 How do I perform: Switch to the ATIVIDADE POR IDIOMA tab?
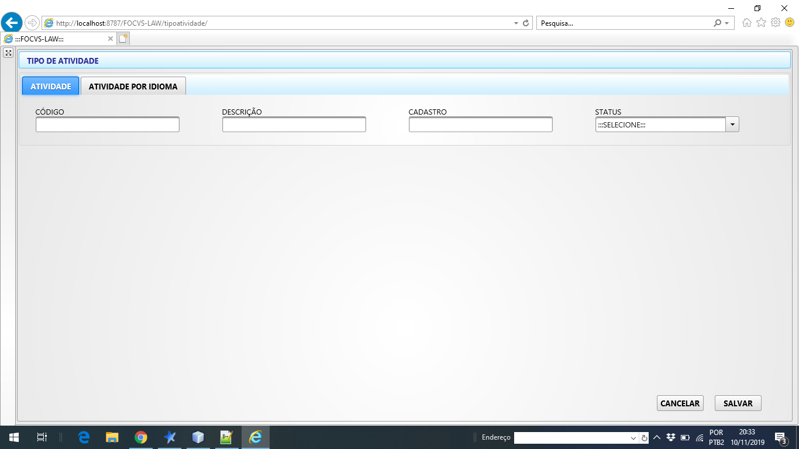point(133,86)
